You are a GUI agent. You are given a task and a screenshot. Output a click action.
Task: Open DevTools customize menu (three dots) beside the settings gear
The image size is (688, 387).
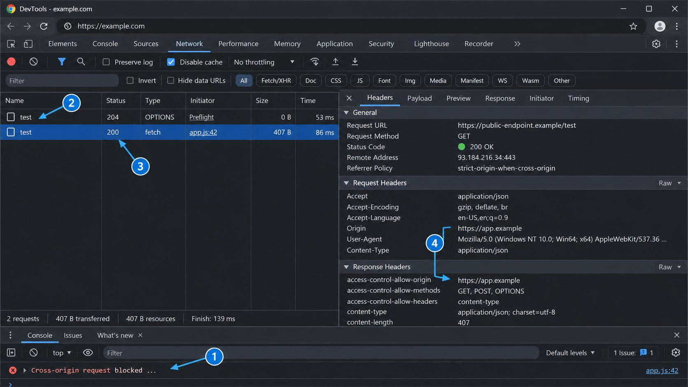coord(677,44)
